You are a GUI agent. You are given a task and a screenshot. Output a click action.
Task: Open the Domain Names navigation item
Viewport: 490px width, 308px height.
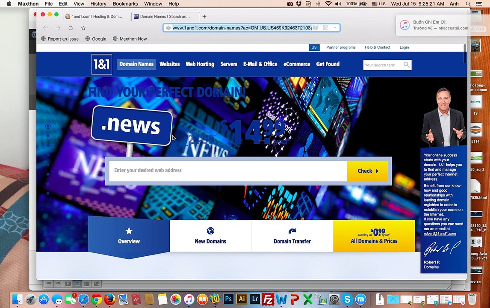pyautogui.click(x=136, y=64)
